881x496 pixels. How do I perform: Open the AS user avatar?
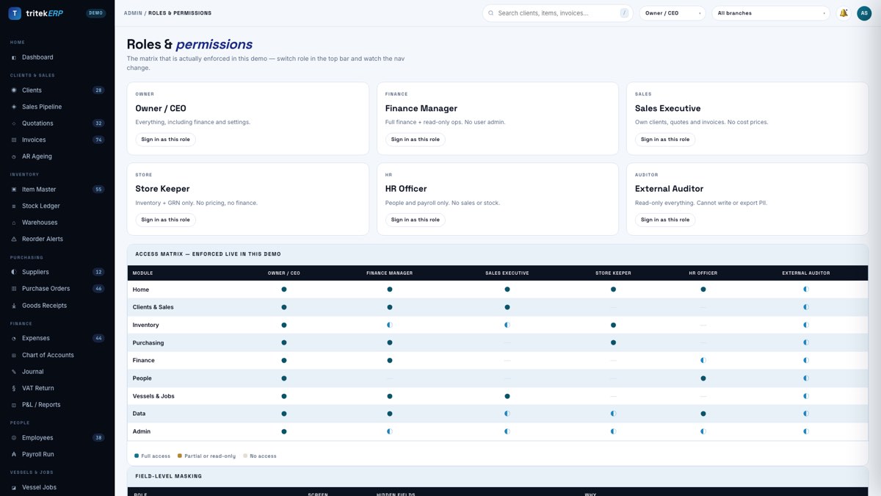pos(864,13)
